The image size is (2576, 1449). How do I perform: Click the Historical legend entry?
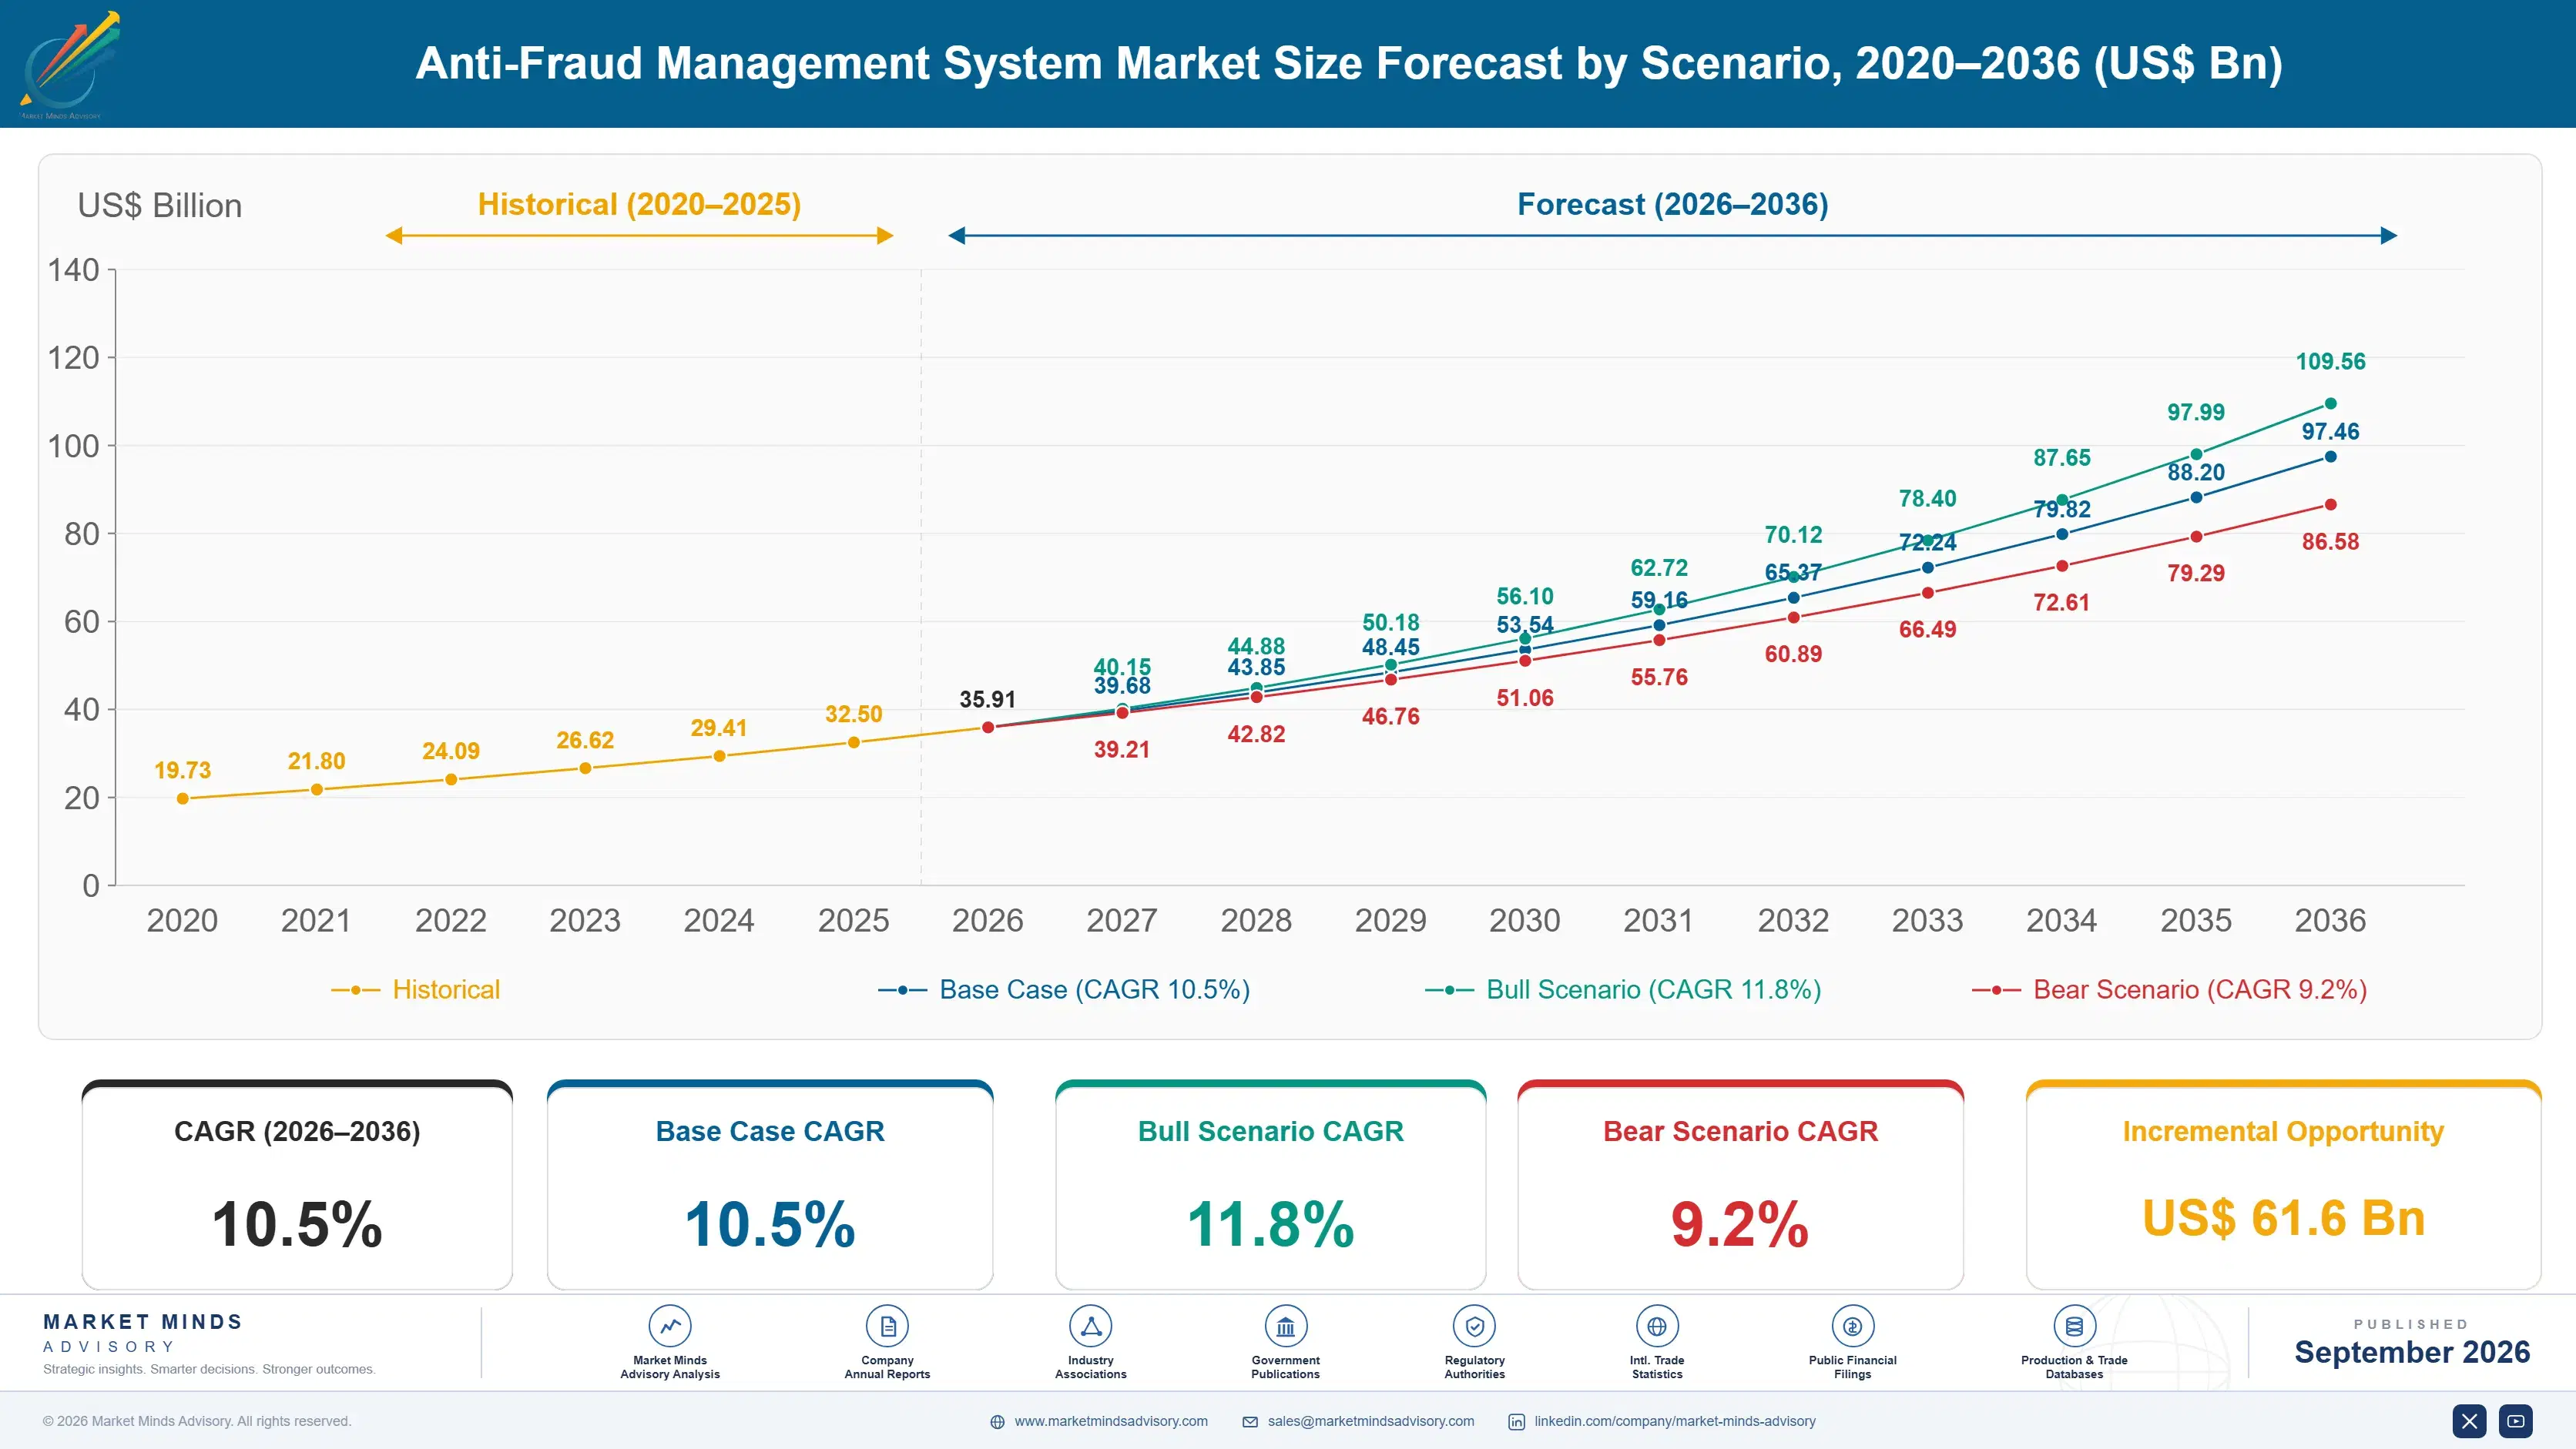[416, 989]
